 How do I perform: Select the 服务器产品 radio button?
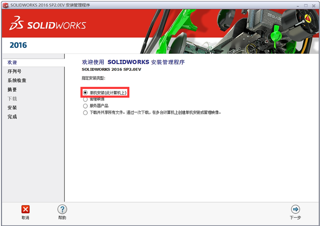[86, 106]
